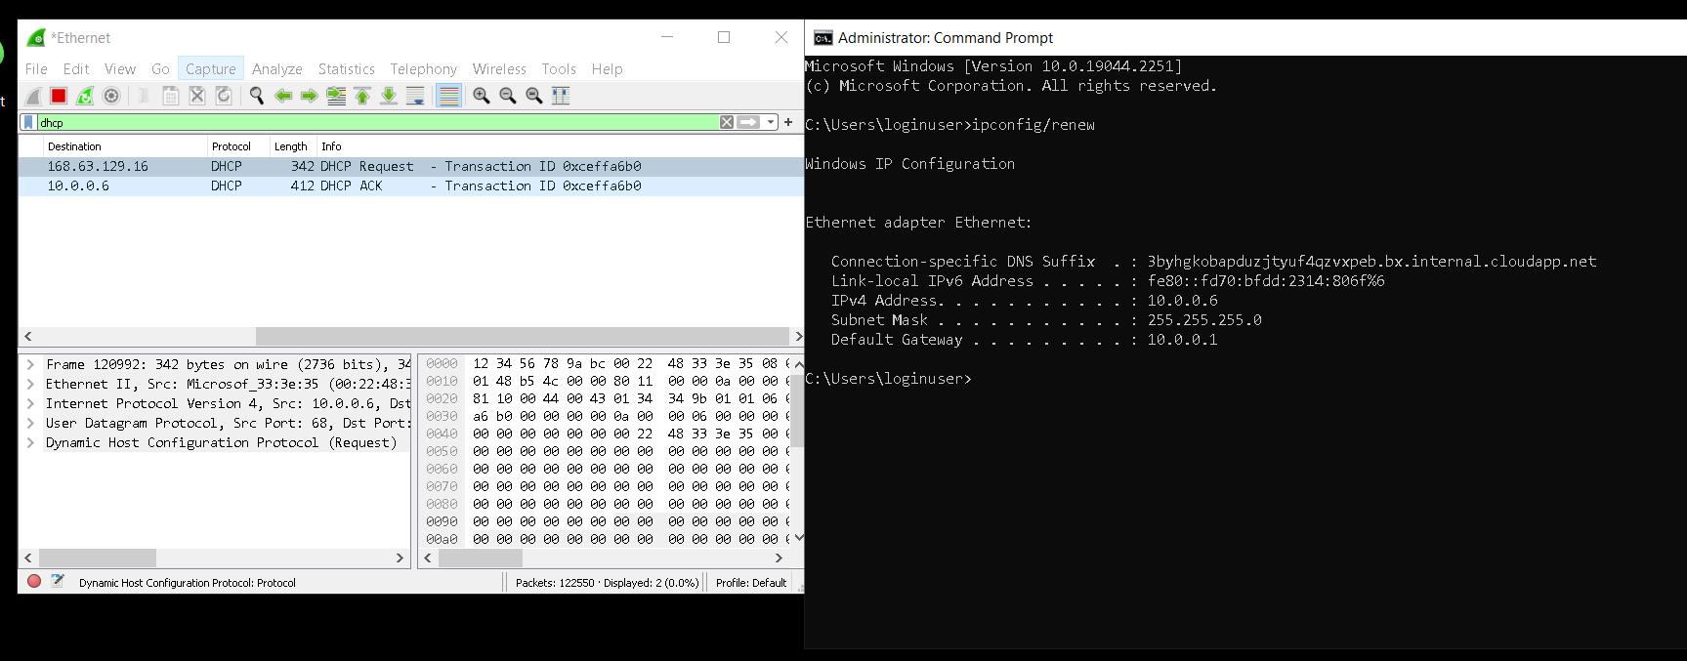Reset text to normal size
The width and height of the screenshot is (1687, 661).
pos(534,96)
